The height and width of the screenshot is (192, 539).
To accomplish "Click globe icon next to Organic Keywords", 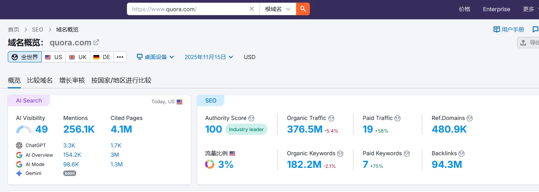I will [340, 153].
